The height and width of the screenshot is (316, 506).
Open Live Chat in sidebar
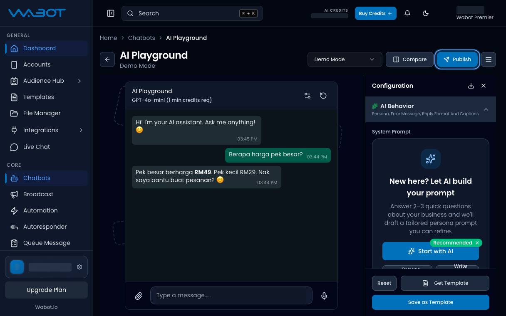46,147
